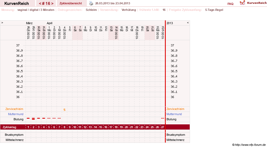This screenshot has height=148, width=267.
Task: Click bleeding mark on cycle day 4
Action: (44, 118)
